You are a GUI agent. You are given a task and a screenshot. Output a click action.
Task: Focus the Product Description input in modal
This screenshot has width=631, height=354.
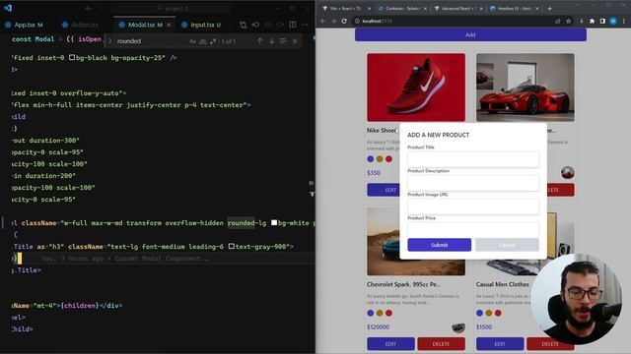coord(473,183)
